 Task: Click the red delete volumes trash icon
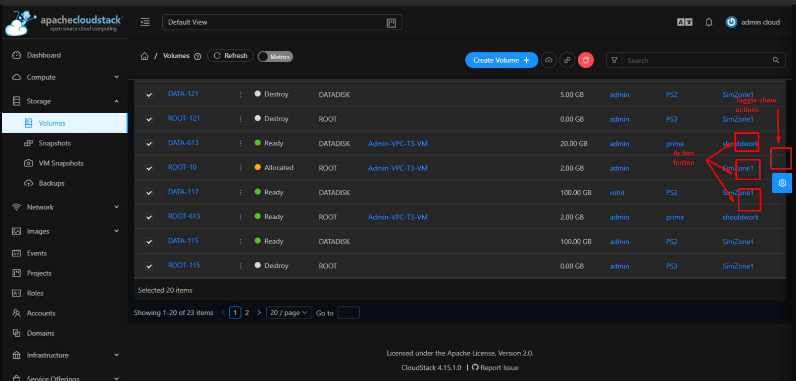[586, 60]
